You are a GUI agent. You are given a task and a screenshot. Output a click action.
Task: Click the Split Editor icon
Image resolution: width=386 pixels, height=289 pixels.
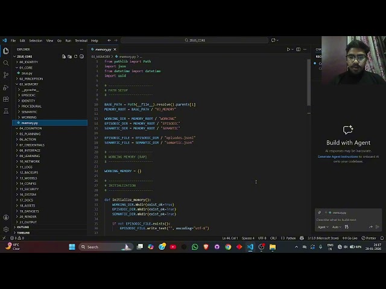coord(299,49)
